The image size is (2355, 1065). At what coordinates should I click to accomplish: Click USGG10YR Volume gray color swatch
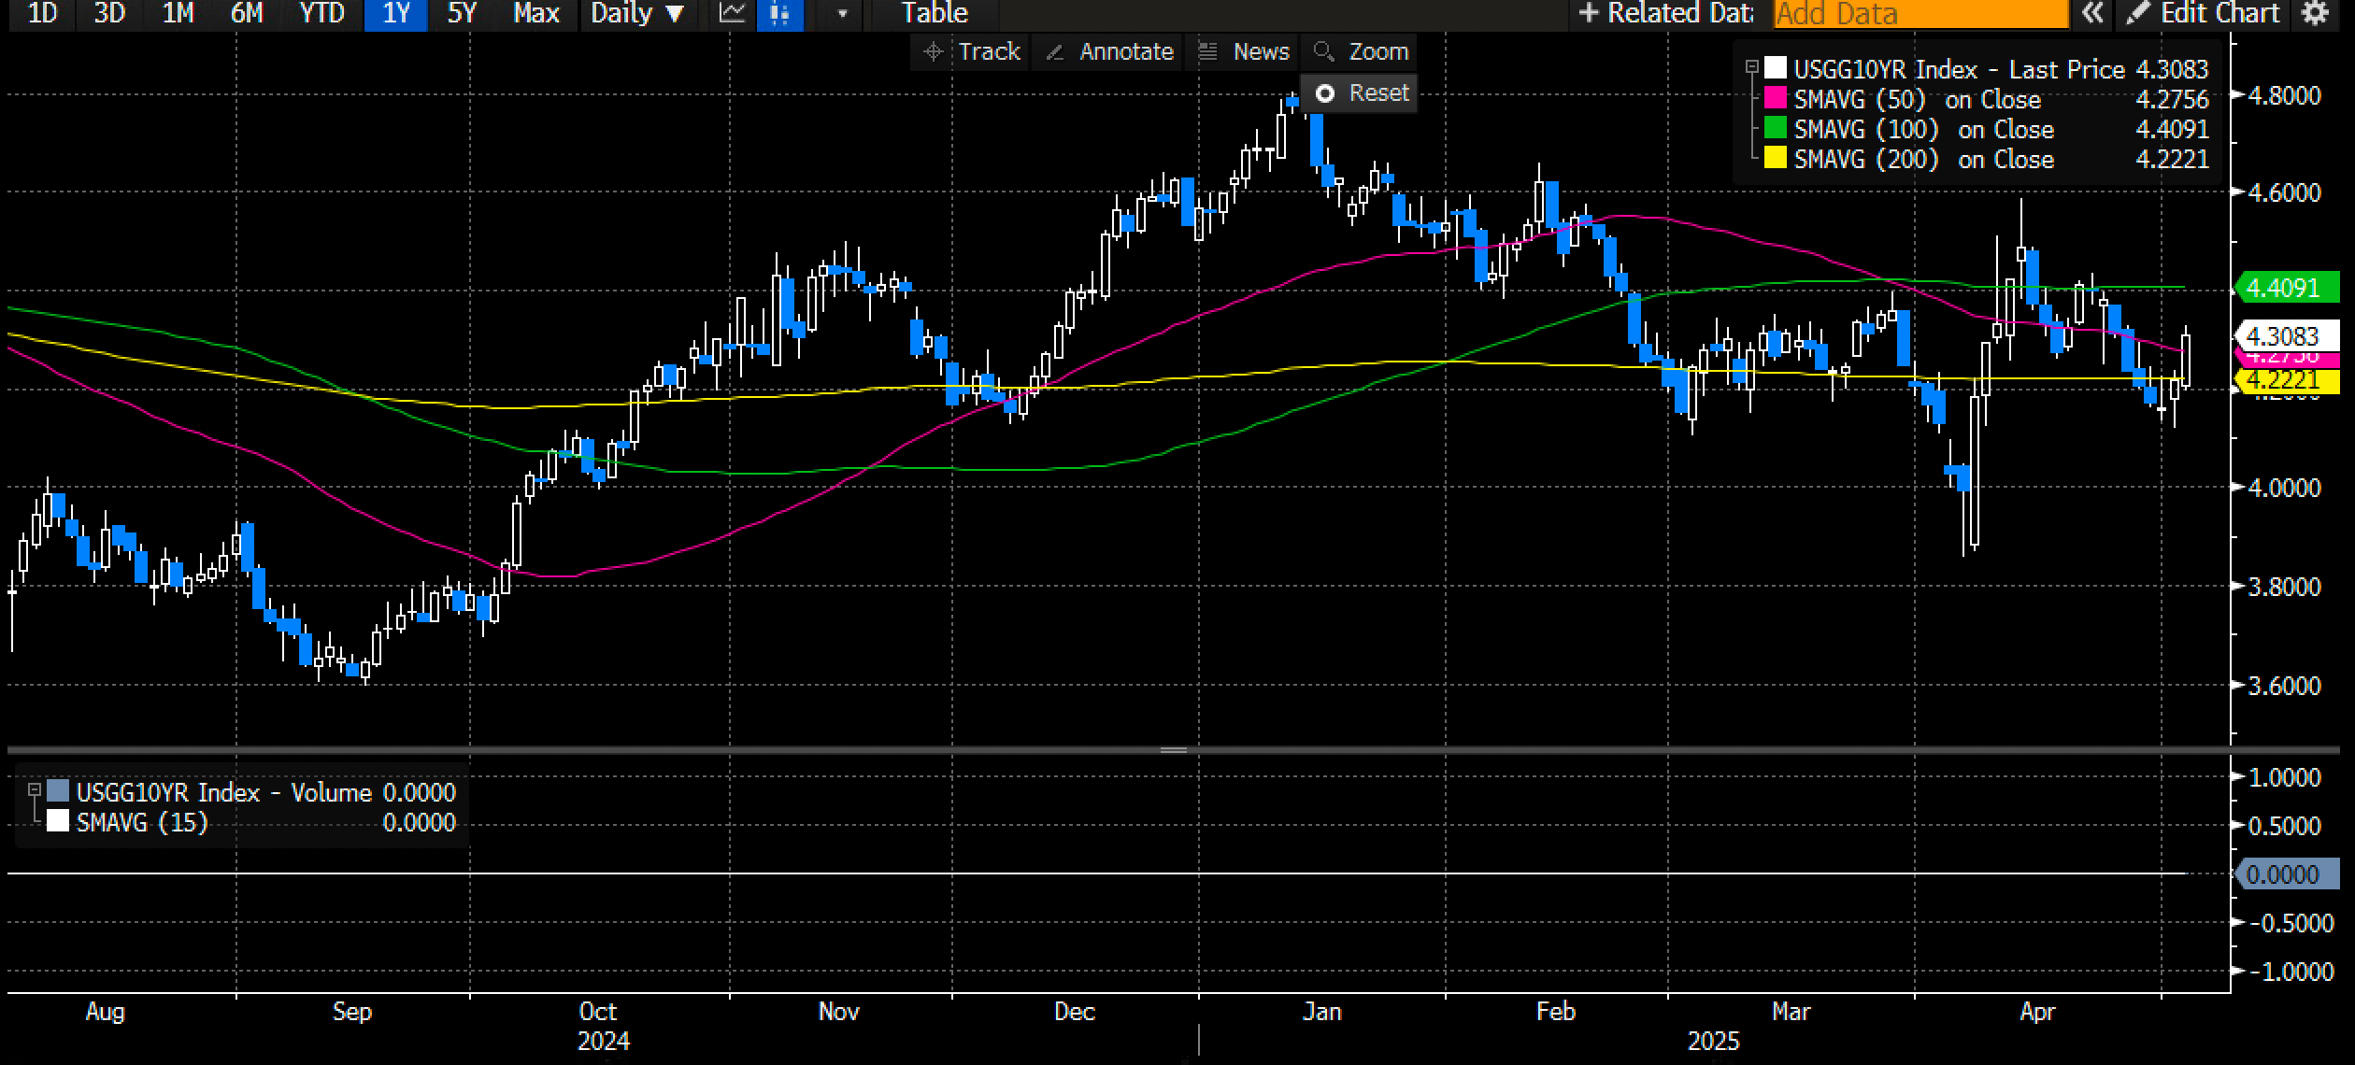[x=58, y=791]
